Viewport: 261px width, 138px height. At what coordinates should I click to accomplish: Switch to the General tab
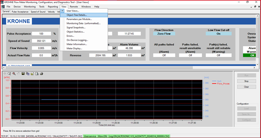click(6, 12)
